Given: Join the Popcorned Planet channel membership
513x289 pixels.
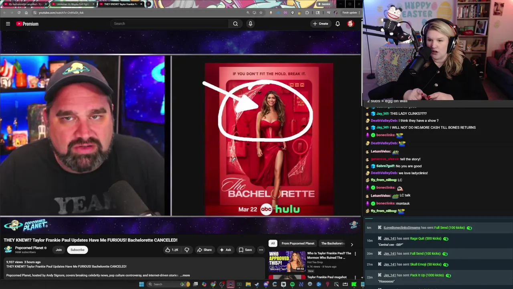Looking at the screenshot, I should 59,250.
